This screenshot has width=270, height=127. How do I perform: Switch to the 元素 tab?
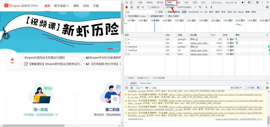click(140, 2)
